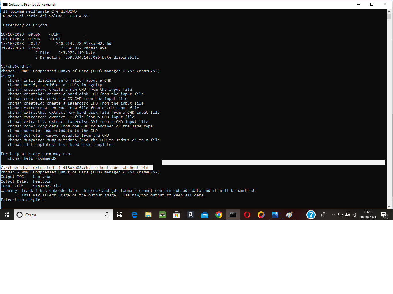Image resolution: width=393 pixels, height=294 pixels.
Task: Open the Amazon taskbar shortcut
Action: pos(190,215)
